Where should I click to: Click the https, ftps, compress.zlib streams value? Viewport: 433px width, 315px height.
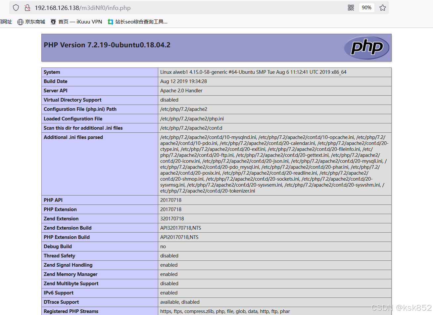click(225, 311)
